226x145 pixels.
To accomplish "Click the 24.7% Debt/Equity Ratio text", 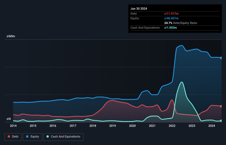I will point(181,23).
